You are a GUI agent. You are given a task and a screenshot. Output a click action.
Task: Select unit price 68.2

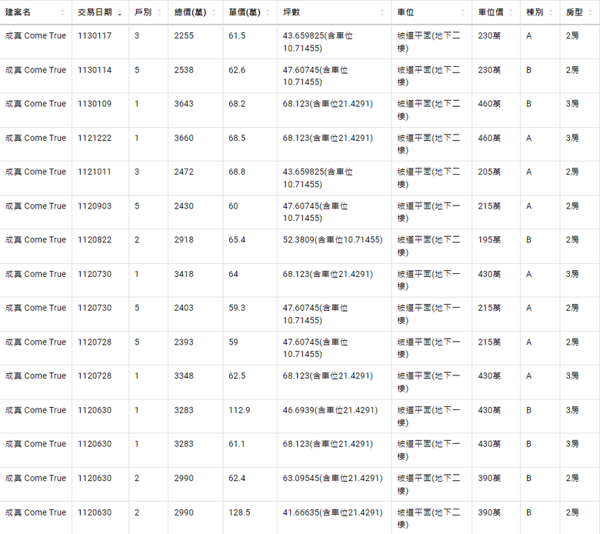click(x=237, y=104)
